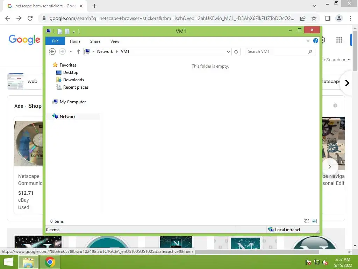Viewport: 358px width, 269px height.
Task: Go up one level with up arrow
Action: point(79,51)
